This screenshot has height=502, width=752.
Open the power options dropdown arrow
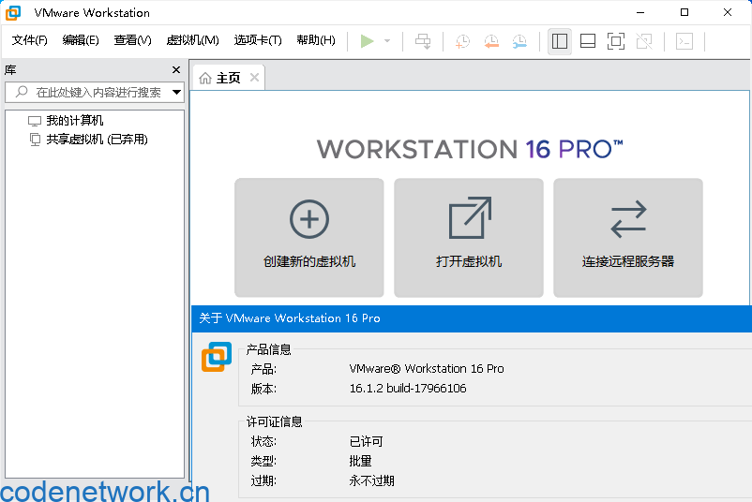387,41
